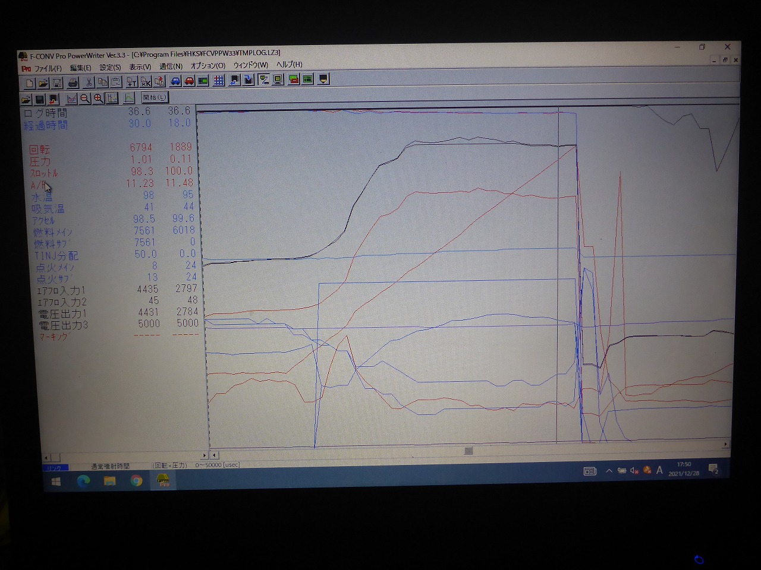The width and height of the screenshot is (761, 570).
Task: Click the 経過時間 label
Action: tap(46, 125)
